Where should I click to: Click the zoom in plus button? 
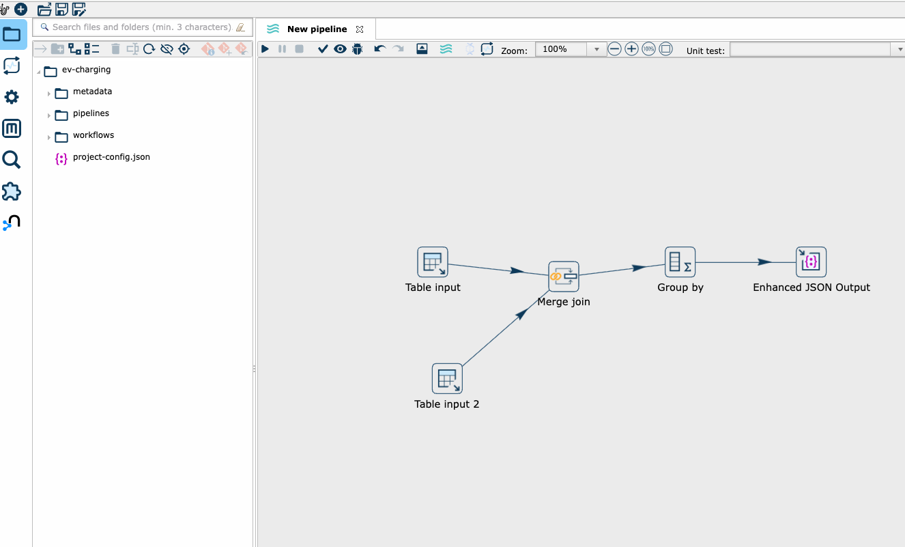631,49
